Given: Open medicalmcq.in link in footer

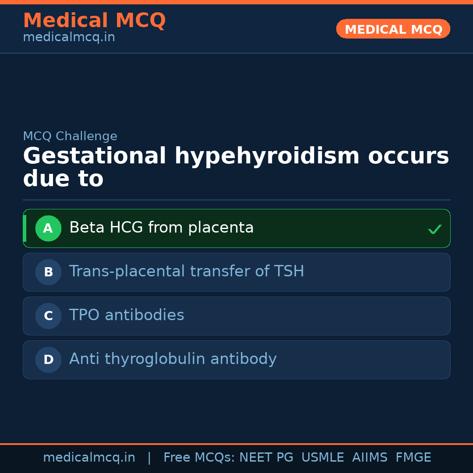Looking at the screenshot, I should (89, 458).
